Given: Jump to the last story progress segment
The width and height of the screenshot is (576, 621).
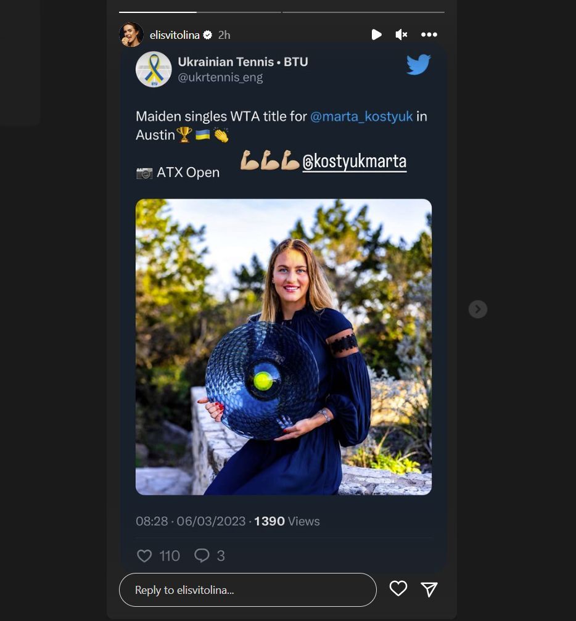Looking at the screenshot, I should tap(363, 12).
